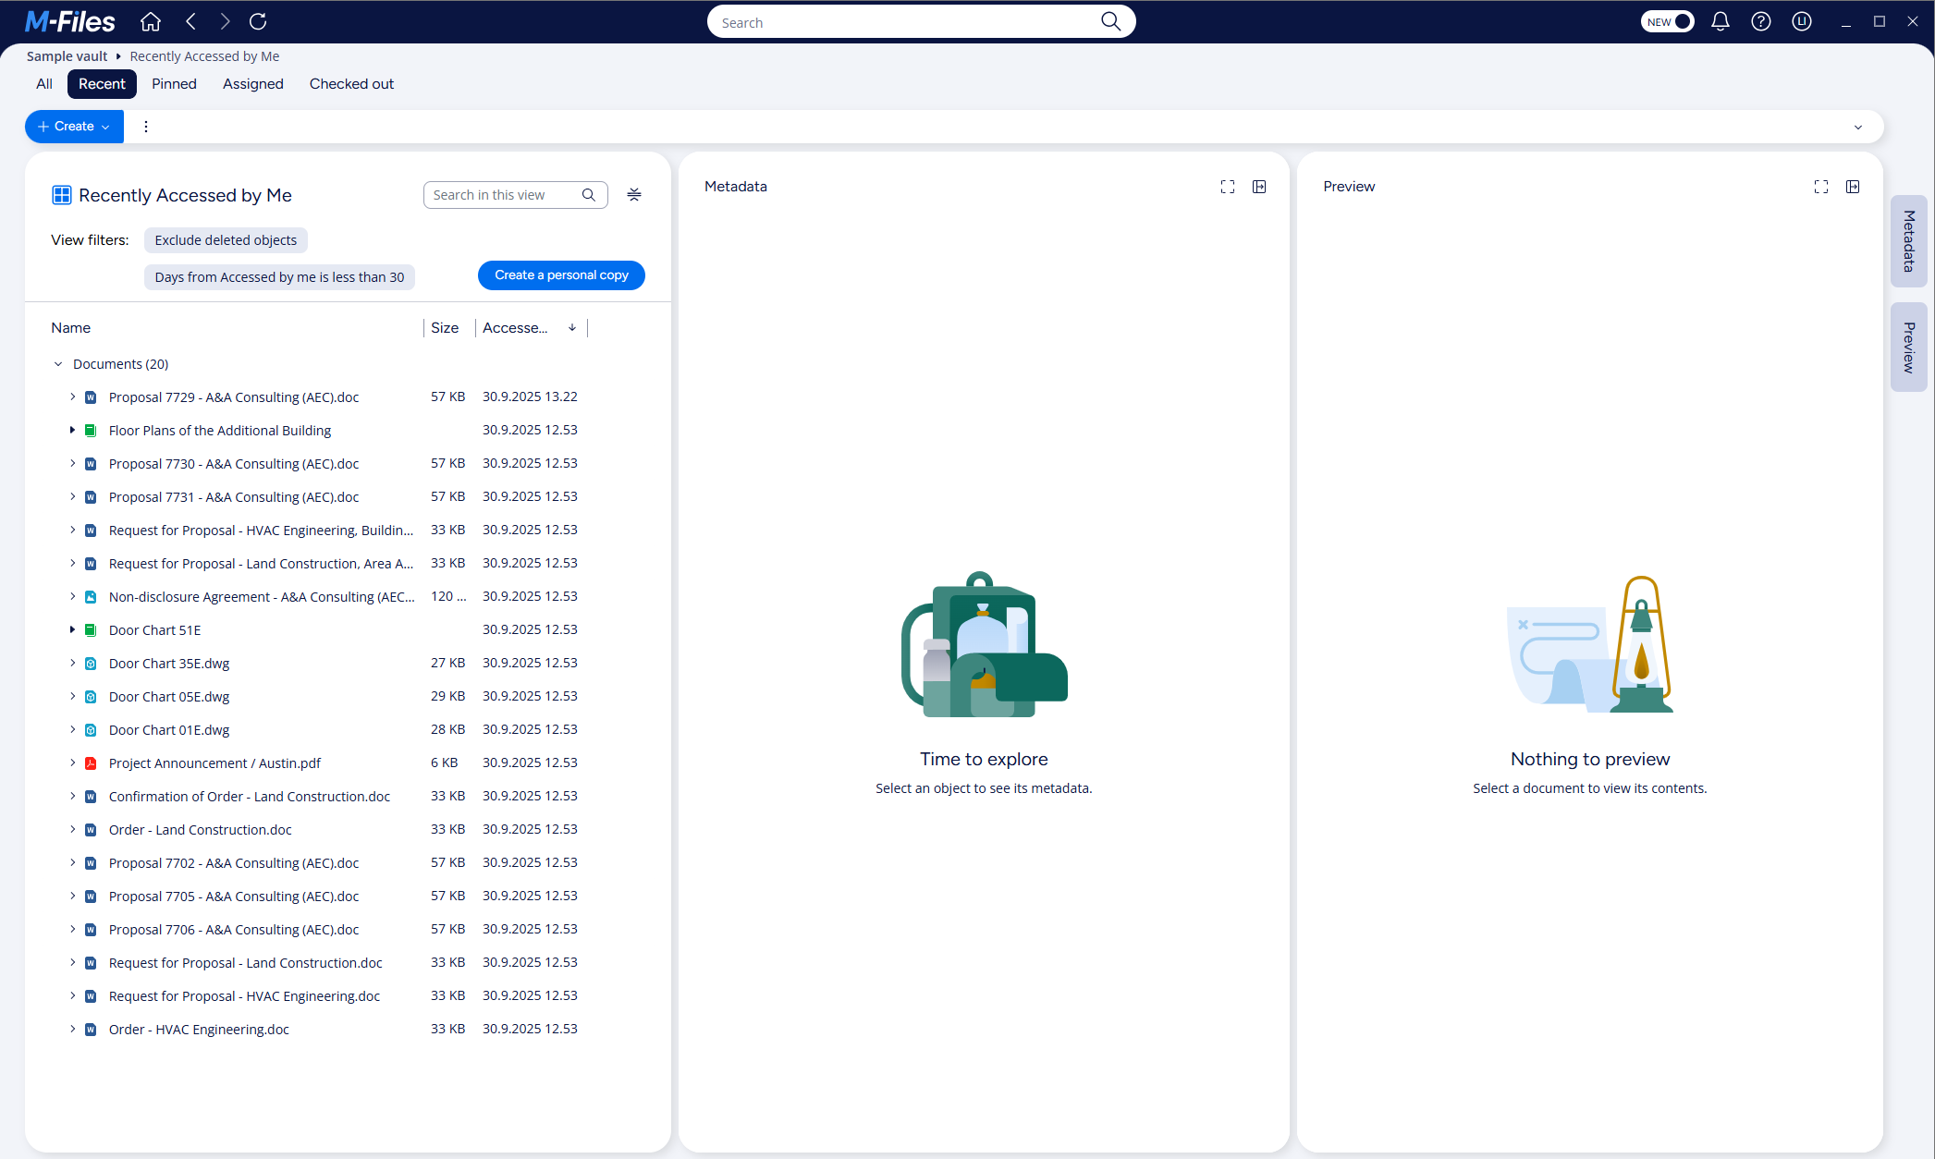Click the collapse-all icon beside view search
Viewport: 1935px width, 1159px height.
click(x=633, y=195)
